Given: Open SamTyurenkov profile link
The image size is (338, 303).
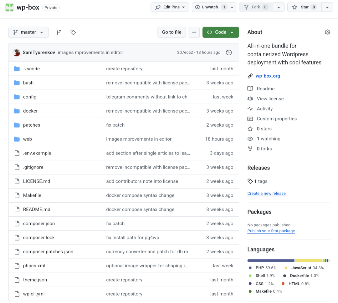Looking at the screenshot, I should [39, 53].
